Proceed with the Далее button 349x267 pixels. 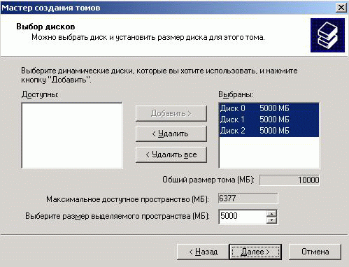tap(255, 252)
